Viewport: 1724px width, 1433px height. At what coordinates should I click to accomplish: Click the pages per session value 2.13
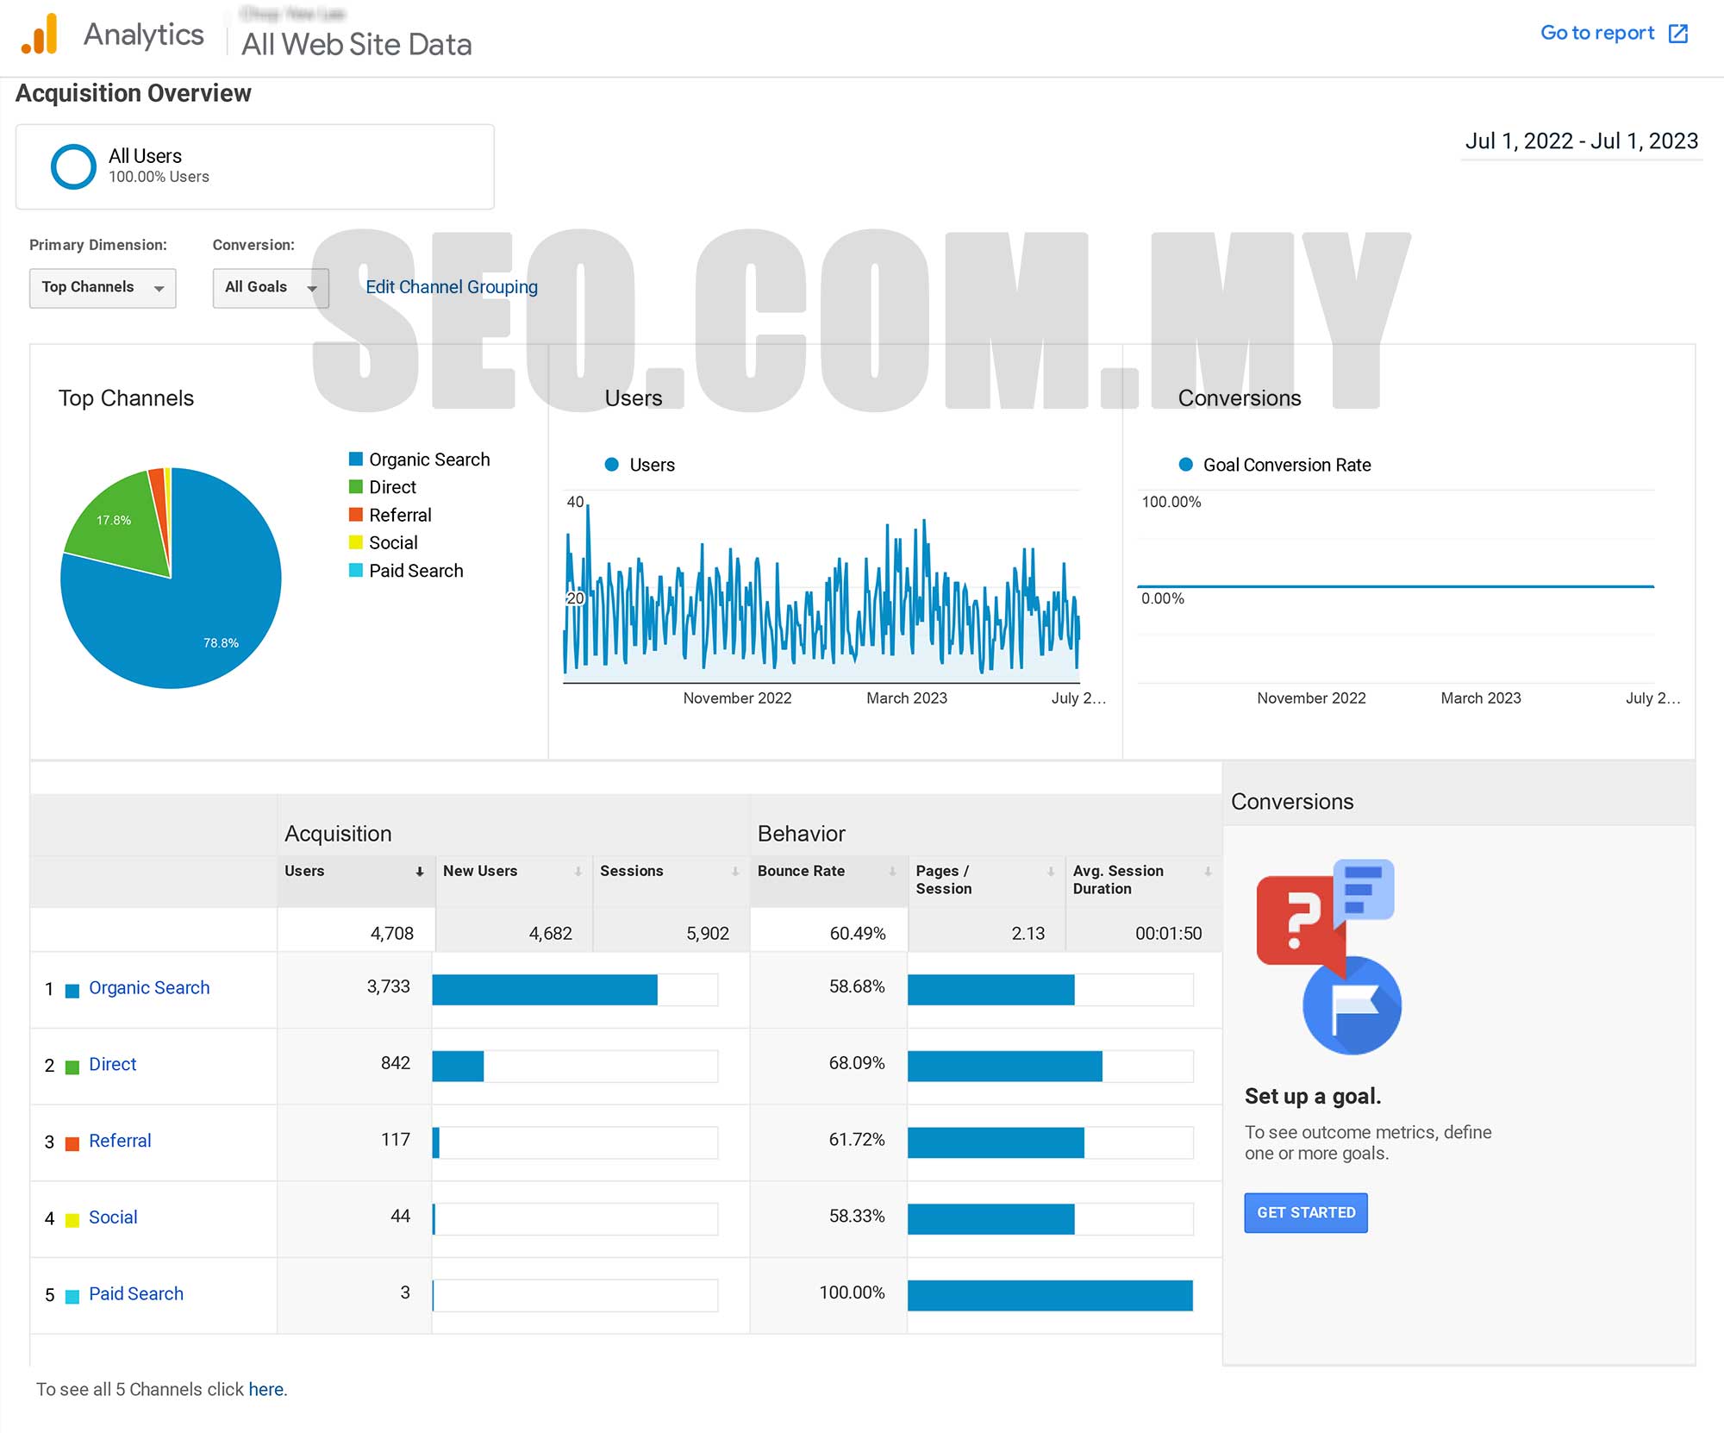click(1028, 934)
